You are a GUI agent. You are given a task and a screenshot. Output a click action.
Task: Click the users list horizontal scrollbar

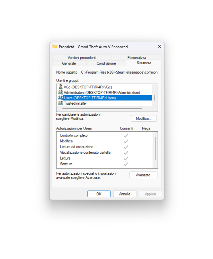point(102,109)
